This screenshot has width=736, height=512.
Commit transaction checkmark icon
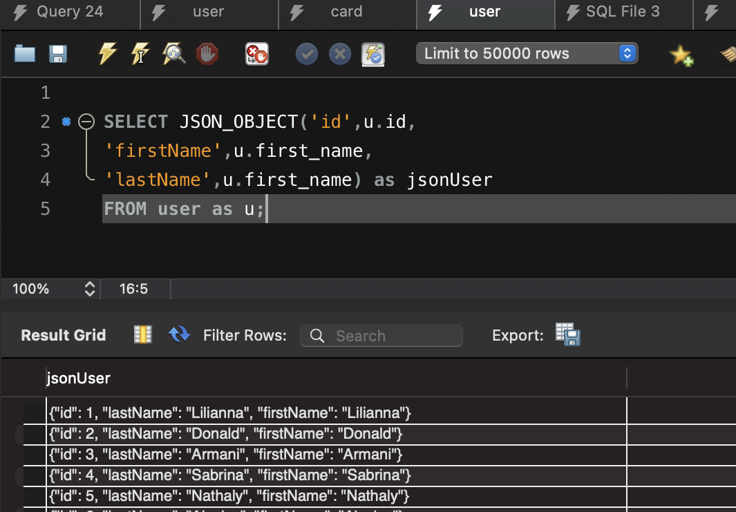point(307,54)
